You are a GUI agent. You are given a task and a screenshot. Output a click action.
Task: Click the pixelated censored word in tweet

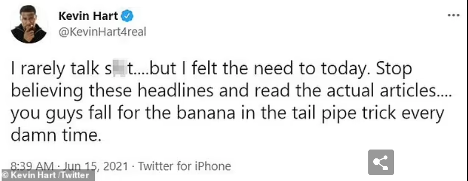pos(119,68)
